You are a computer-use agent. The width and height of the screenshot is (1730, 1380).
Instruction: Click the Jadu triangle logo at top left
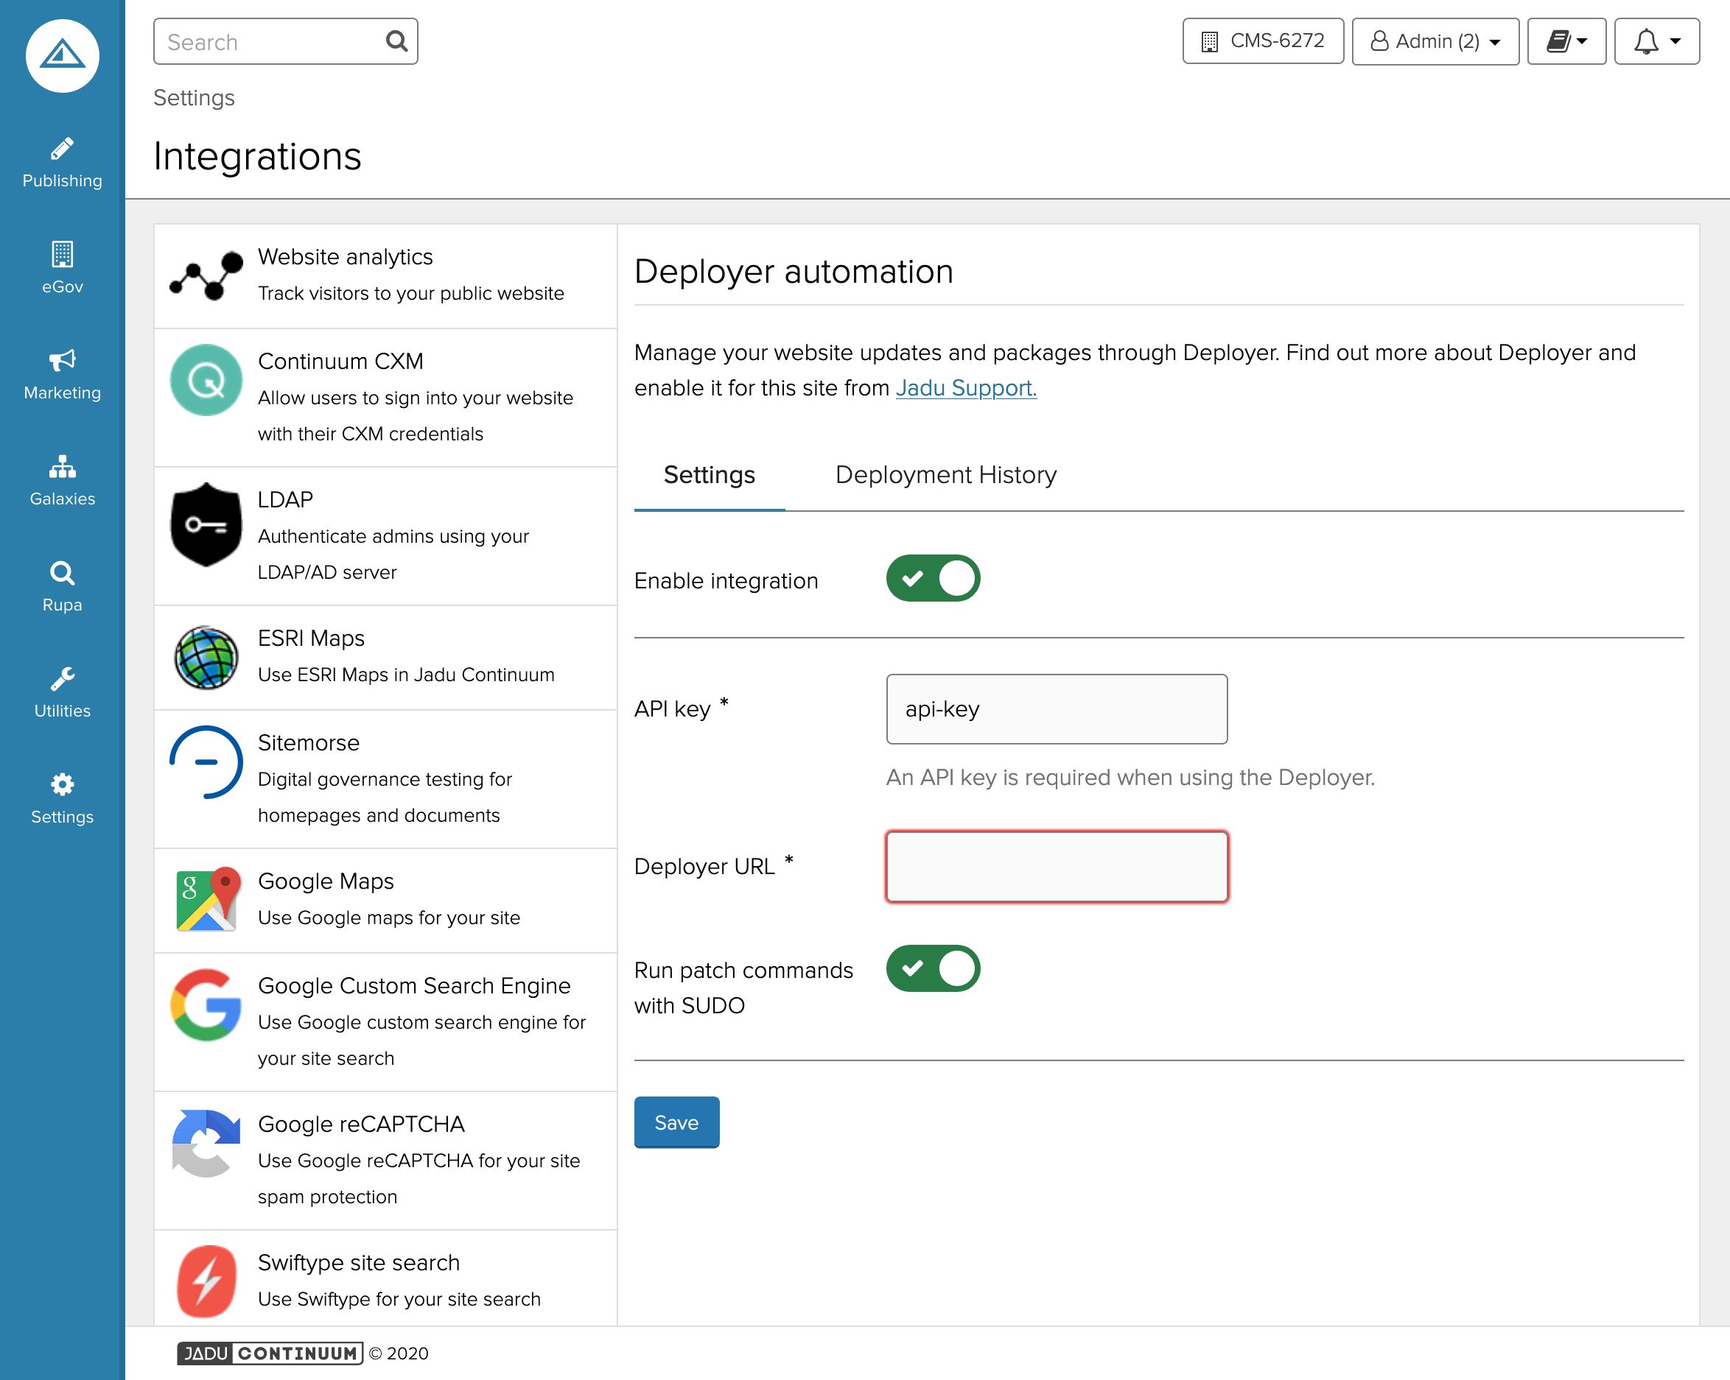point(62,55)
